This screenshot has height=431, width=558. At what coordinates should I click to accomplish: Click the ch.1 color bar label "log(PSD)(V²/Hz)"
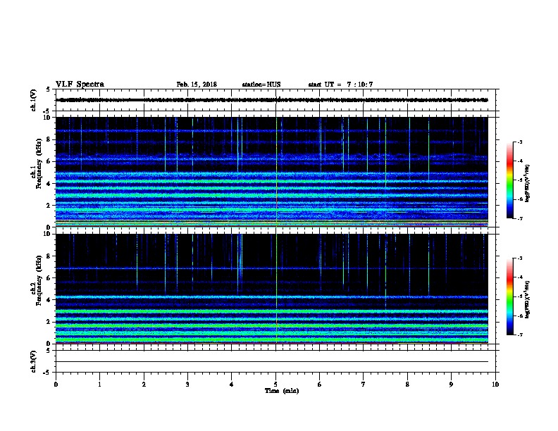[x=528, y=182]
